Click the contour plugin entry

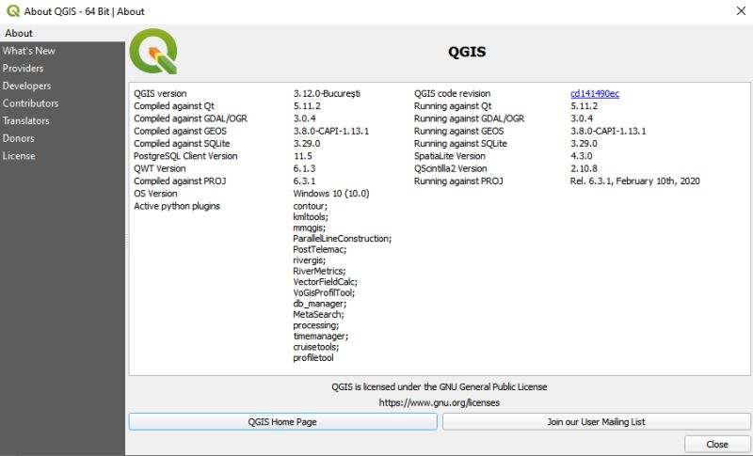click(311, 206)
